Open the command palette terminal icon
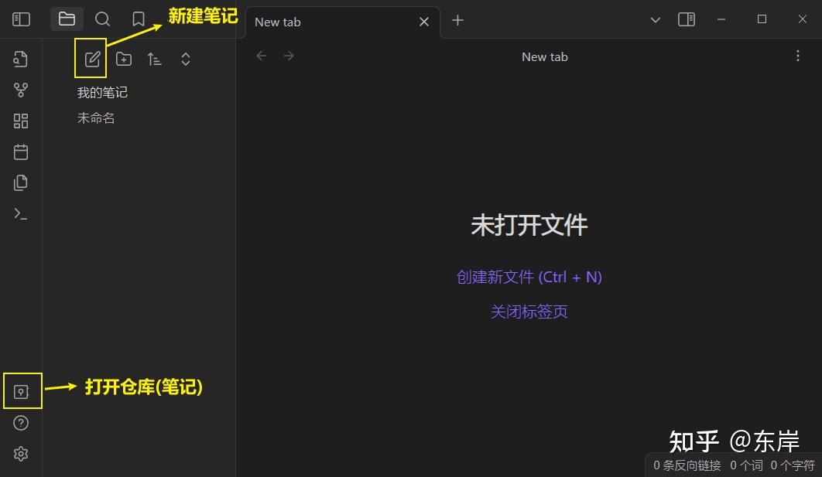 21,213
